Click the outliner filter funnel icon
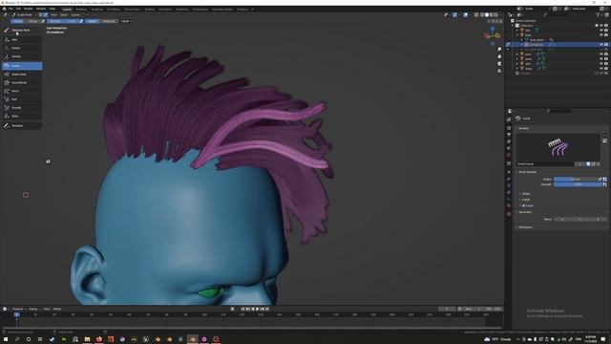Viewport: 611px width, 344px height. point(598,15)
